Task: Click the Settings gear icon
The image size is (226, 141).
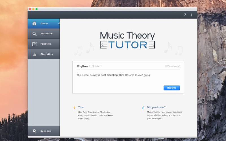Action: [34, 131]
